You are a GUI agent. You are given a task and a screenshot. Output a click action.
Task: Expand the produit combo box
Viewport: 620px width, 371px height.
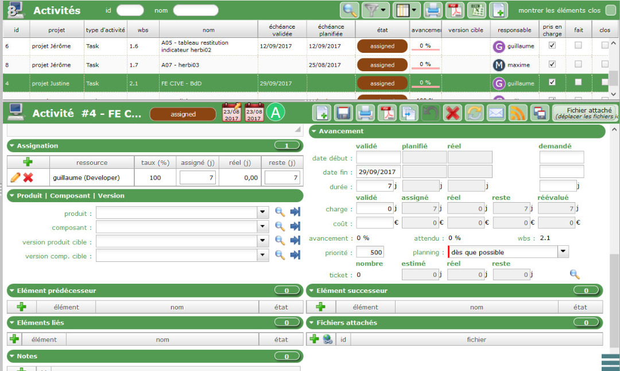click(263, 212)
